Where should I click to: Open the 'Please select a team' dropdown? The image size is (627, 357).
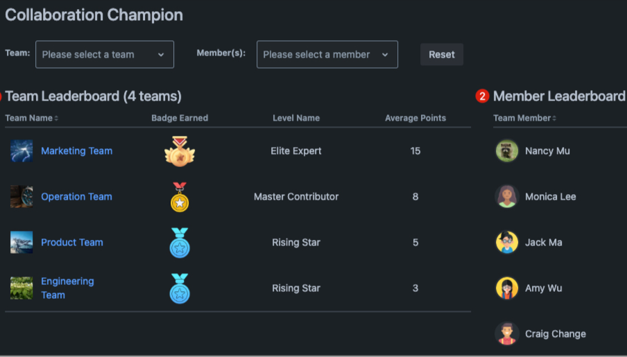[105, 55]
